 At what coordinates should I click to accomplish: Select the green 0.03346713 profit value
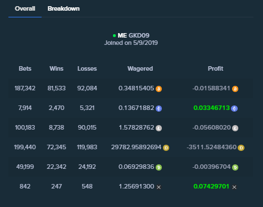(x=211, y=108)
